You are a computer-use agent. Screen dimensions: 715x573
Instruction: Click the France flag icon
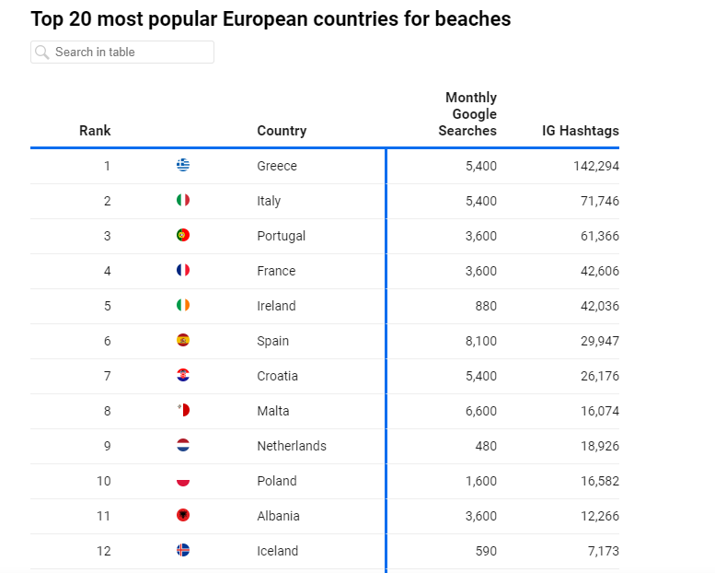(x=183, y=270)
